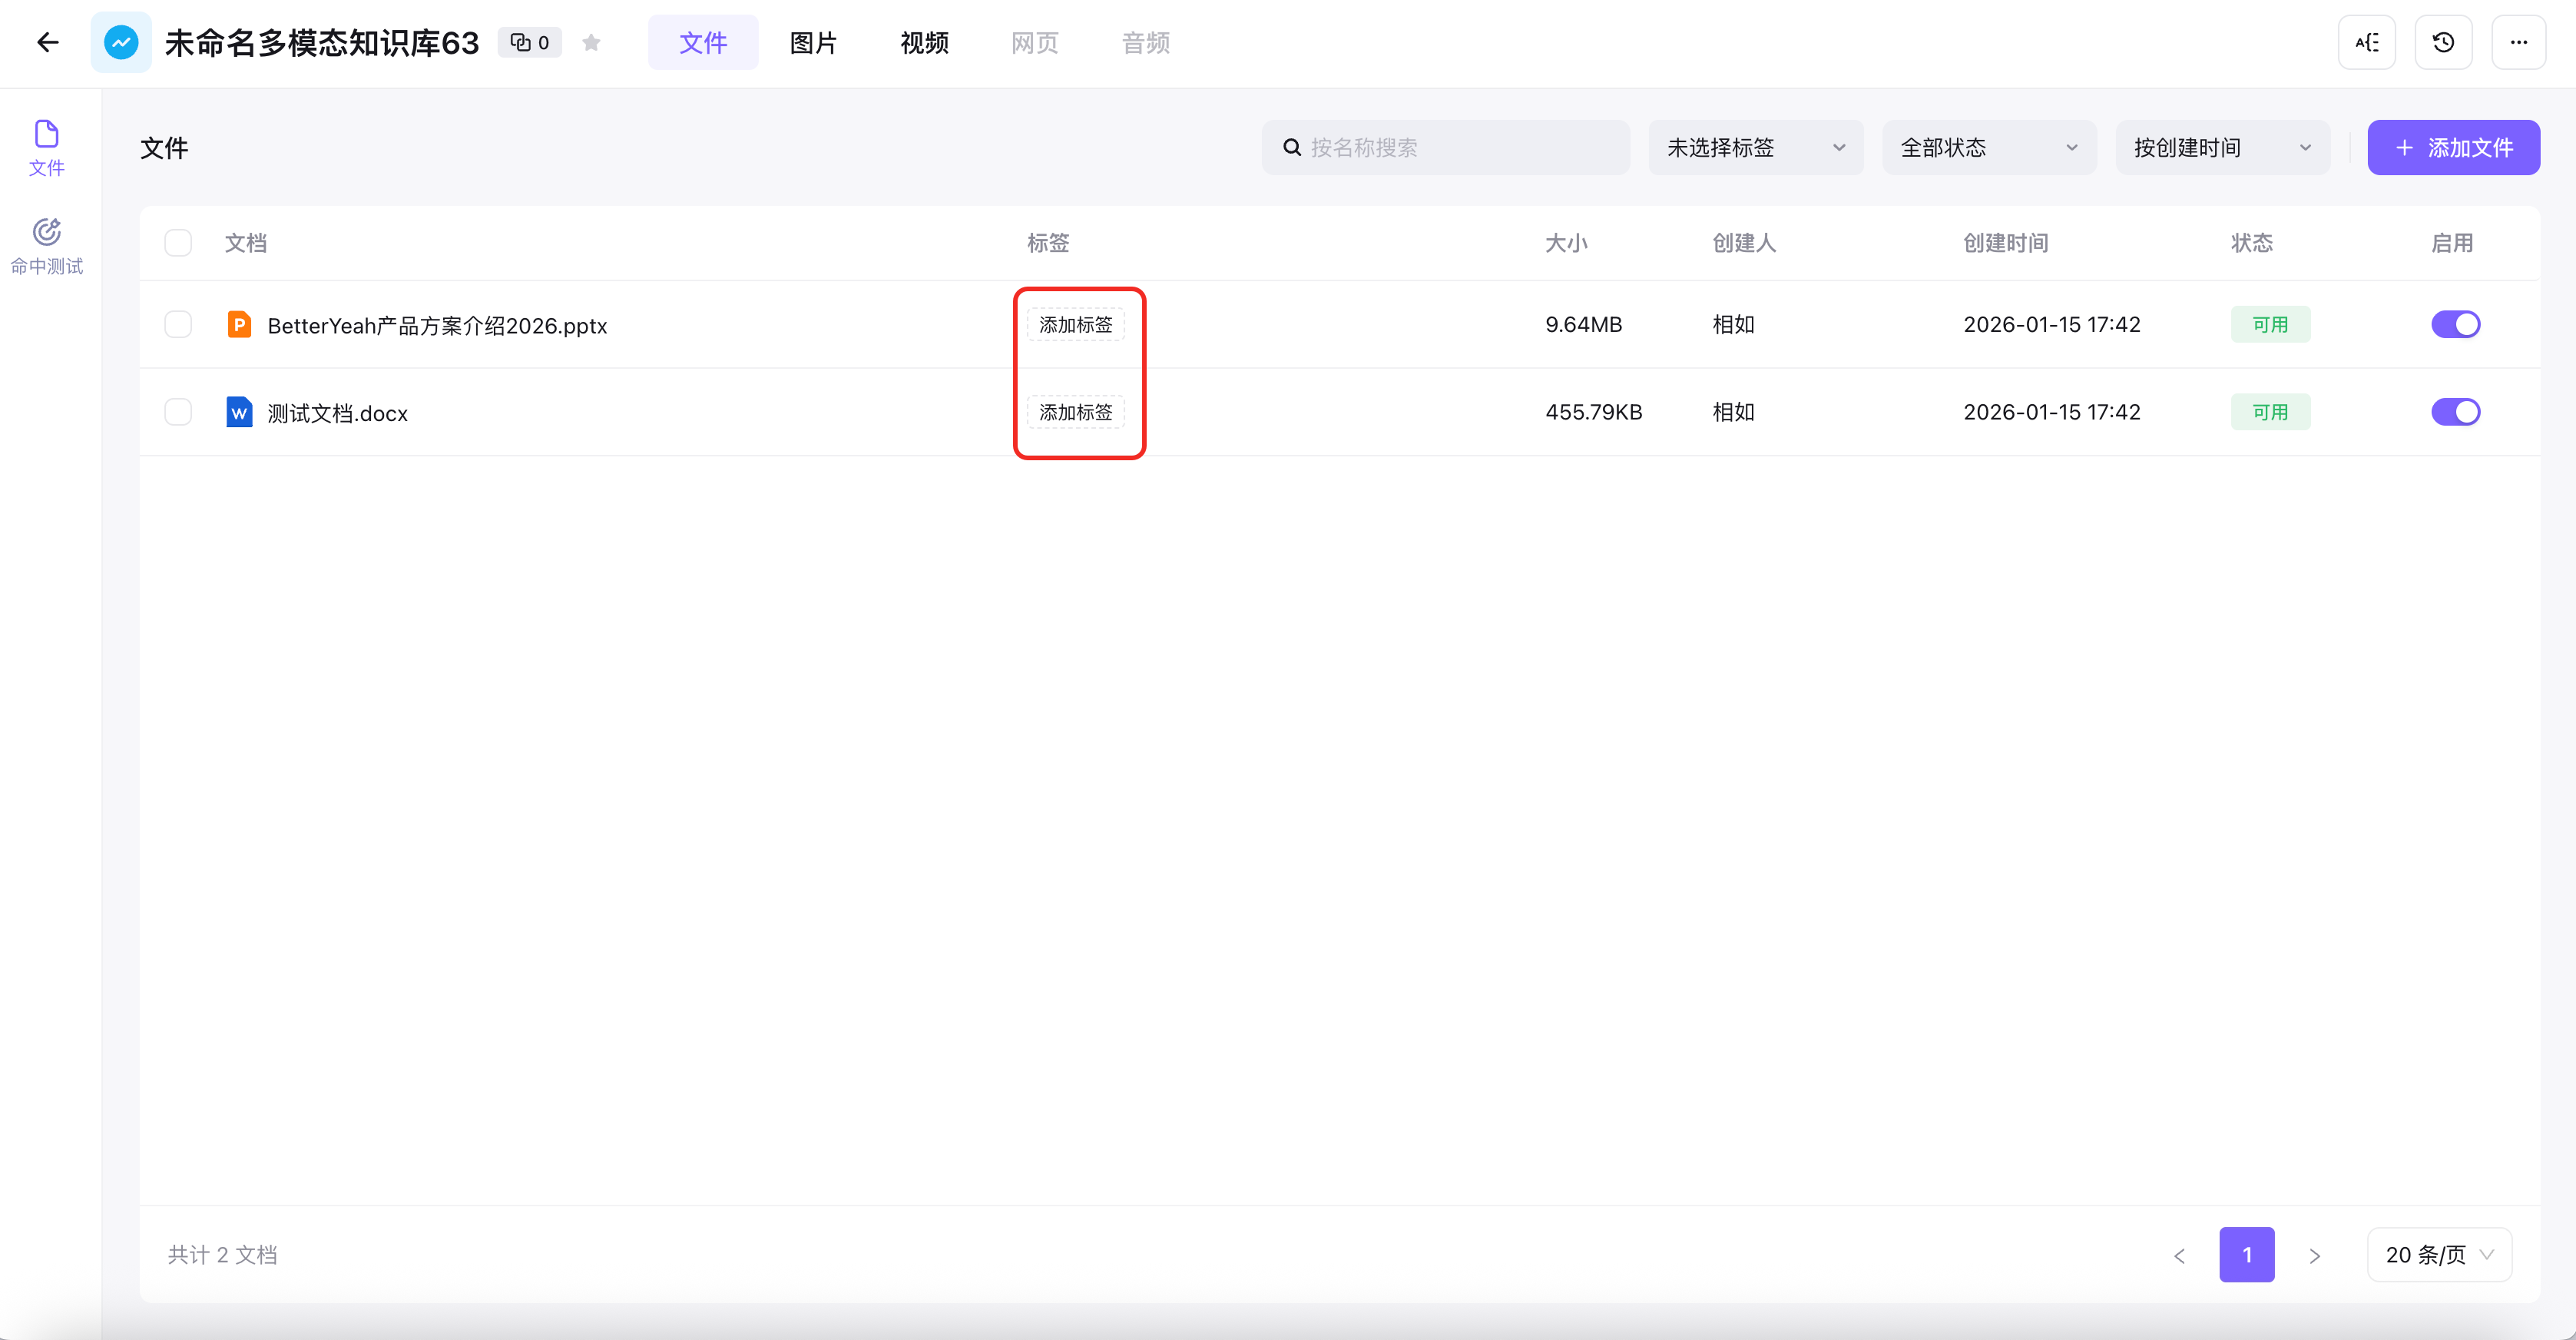Switch to the 图片 tab
The width and height of the screenshot is (2576, 1340).
(x=813, y=42)
